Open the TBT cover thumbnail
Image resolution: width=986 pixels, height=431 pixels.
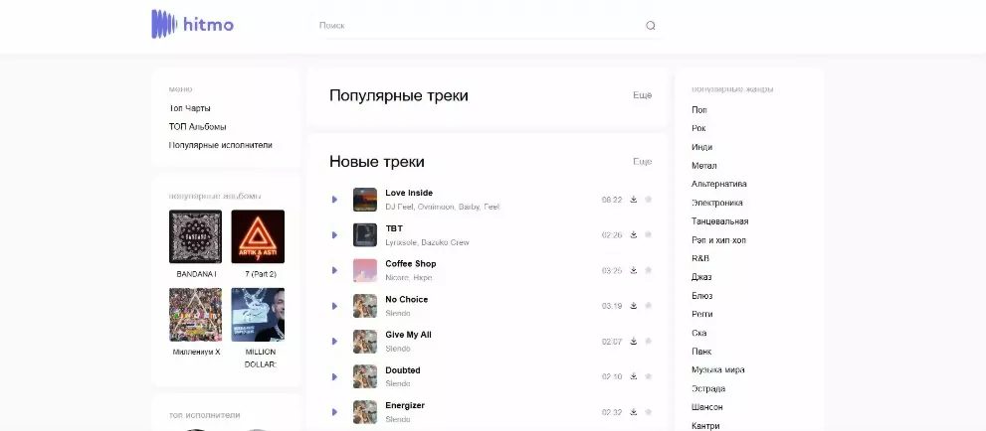[x=365, y=234]
